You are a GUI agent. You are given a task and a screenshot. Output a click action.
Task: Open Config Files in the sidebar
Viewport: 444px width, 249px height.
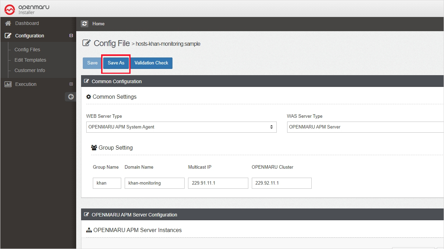tap(27, 50)
